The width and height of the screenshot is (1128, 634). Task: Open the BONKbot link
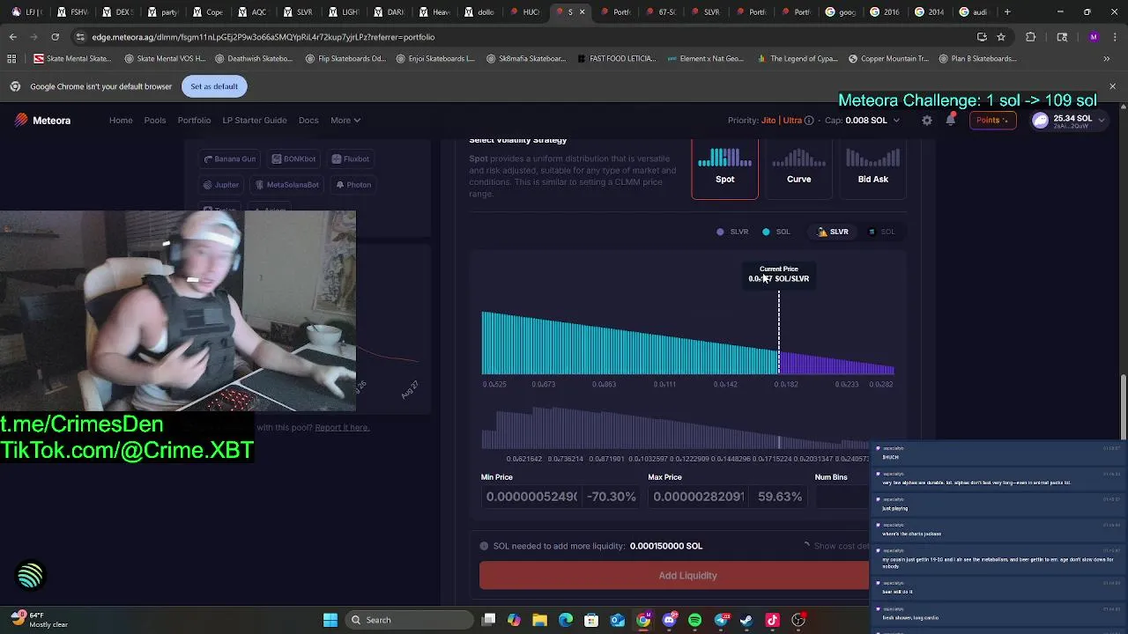[x=293, y=159]
